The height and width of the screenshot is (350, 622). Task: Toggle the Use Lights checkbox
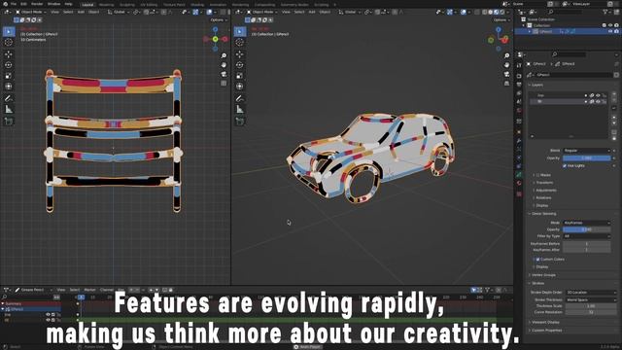click(565, 166)
